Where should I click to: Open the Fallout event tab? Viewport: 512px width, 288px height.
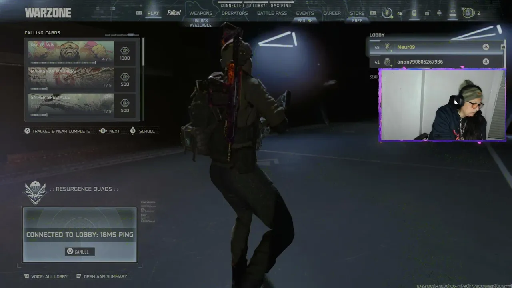[174, 13]
